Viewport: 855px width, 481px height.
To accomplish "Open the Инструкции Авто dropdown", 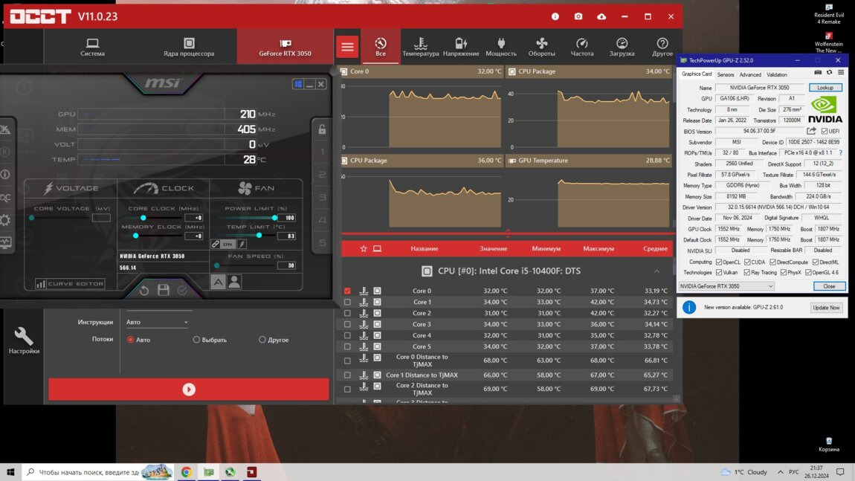I will coord(157,322).
